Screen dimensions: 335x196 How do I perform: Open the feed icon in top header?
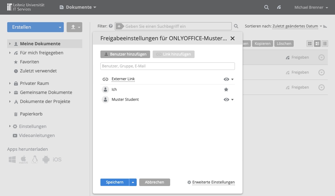(279, 7)
